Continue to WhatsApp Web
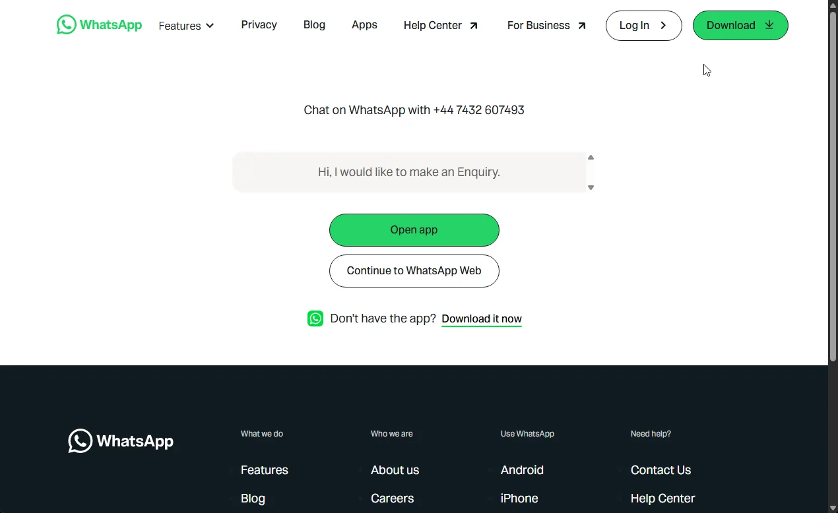Image resolution: width=838 pixels, height=513 pixels. (414, 271)
